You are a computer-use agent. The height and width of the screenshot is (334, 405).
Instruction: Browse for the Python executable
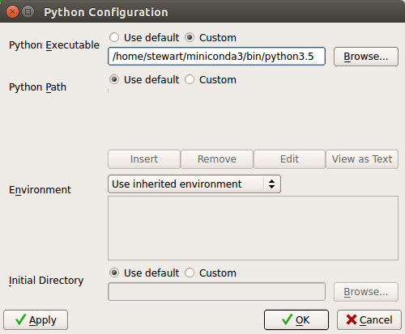coord(366,57)
